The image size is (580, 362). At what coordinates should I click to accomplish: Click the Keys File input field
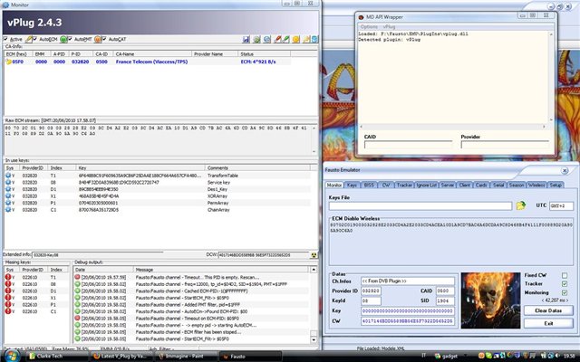pos(420,205)
